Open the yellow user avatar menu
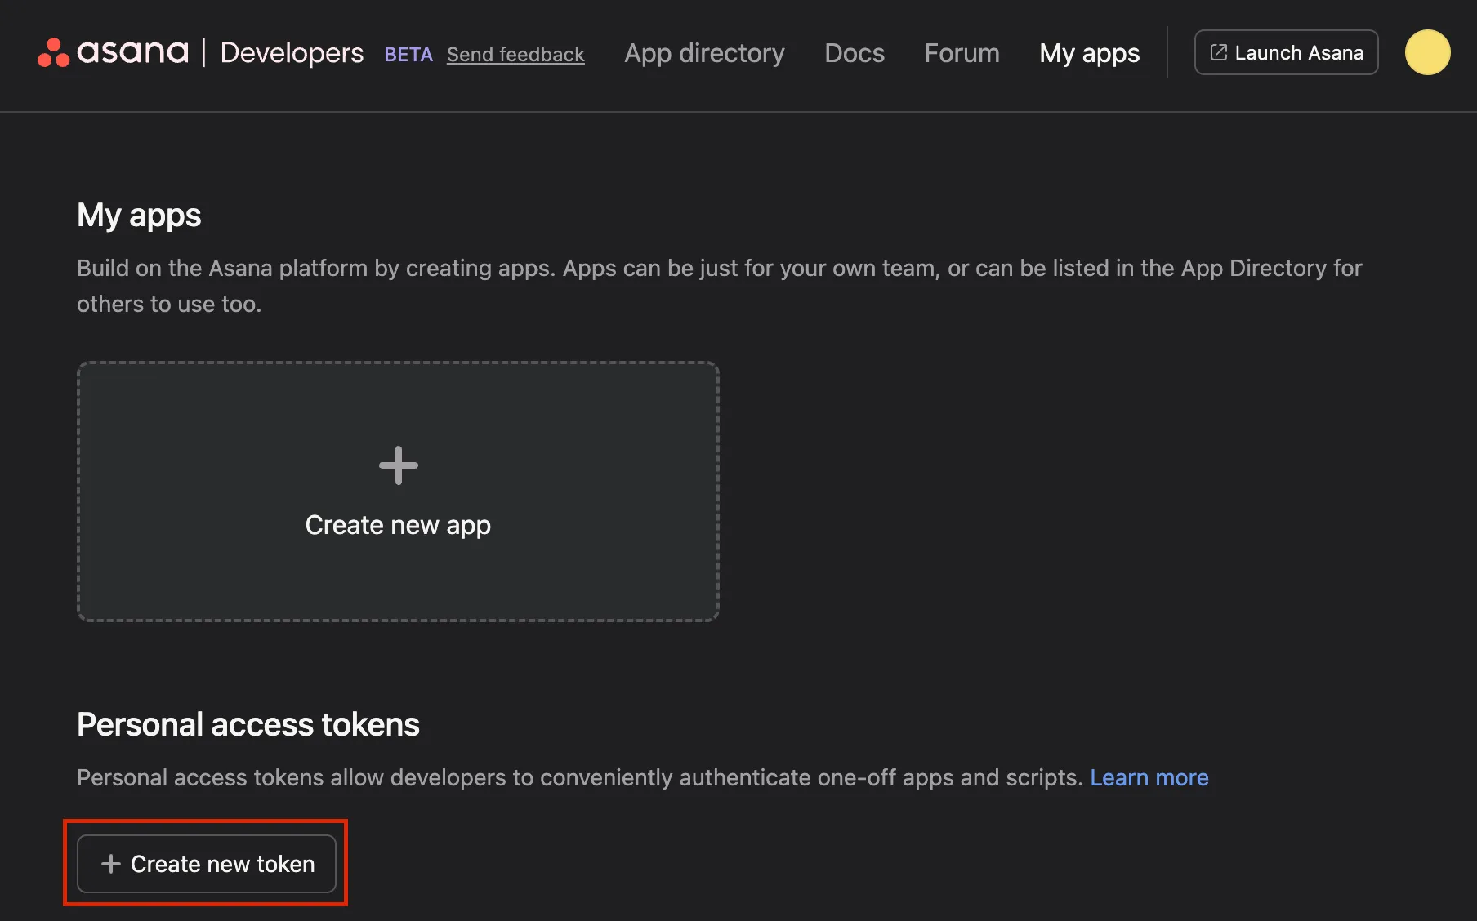The height and width of the screenshot is (921, 1477). pyautogui.click(x=1427, y=52)
